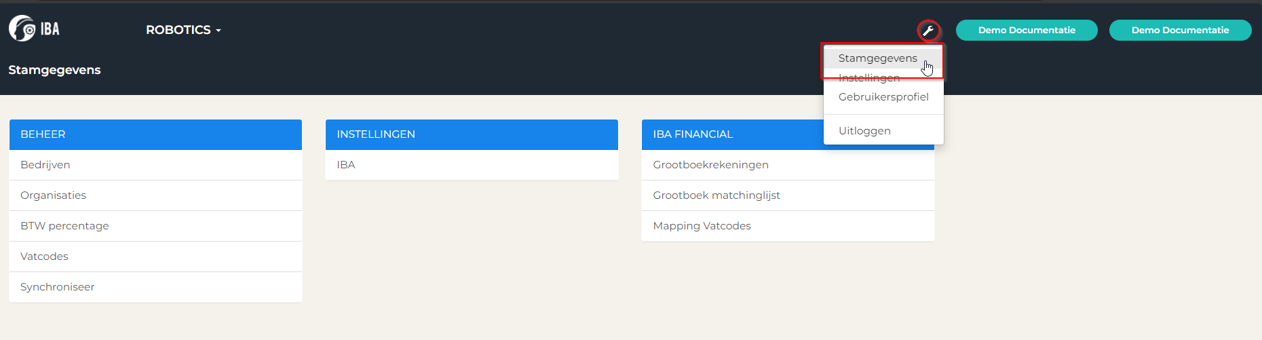Expand the ROBOTICS dropdown menu

183,30
